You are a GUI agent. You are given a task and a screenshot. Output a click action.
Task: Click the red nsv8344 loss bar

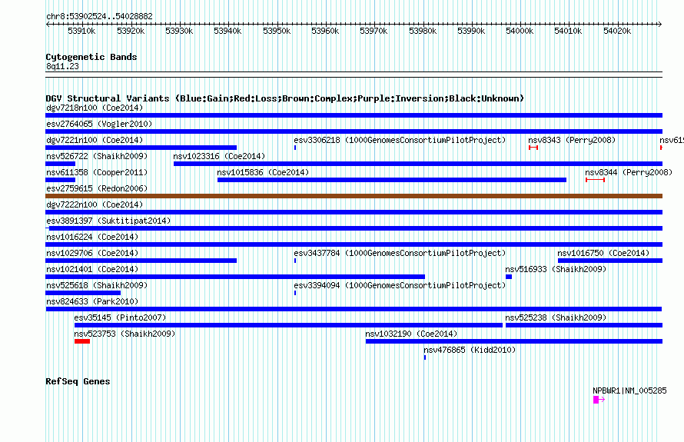(595, 180)
